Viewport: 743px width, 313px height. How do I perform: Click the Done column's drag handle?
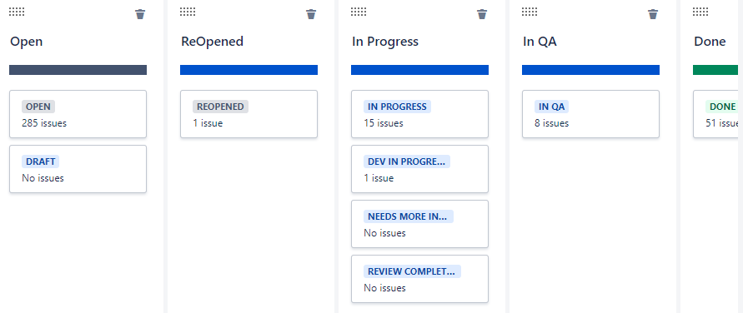(700, 12)
